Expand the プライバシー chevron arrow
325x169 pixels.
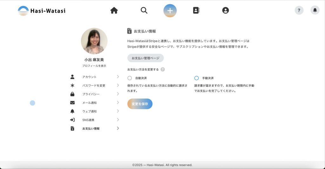click(118, 94)
